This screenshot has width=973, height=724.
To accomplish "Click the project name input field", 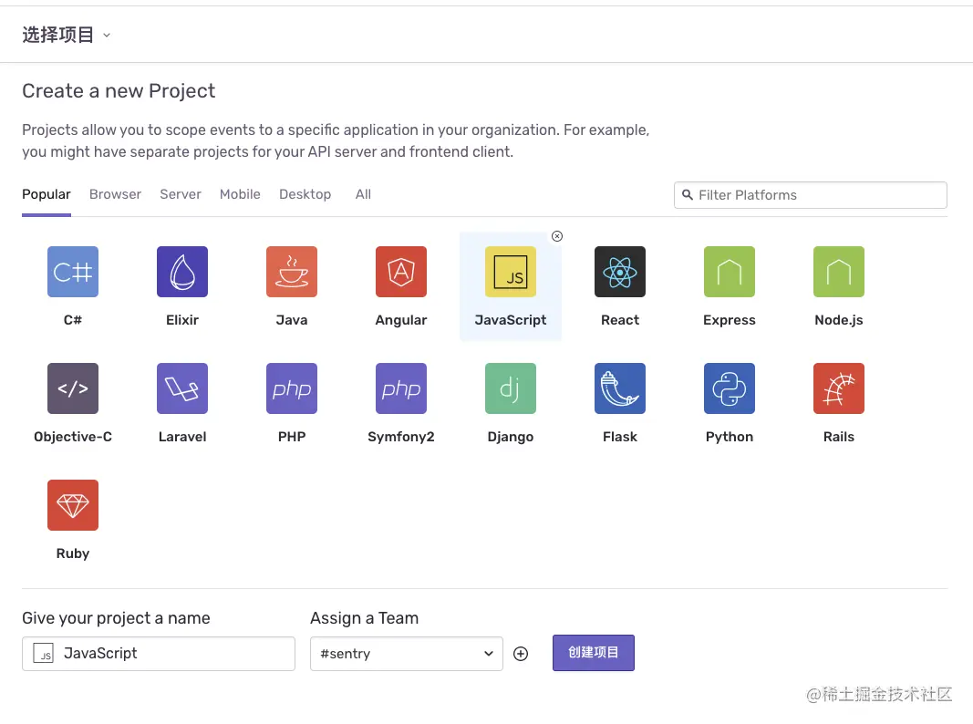I will (x=159, y=654).
